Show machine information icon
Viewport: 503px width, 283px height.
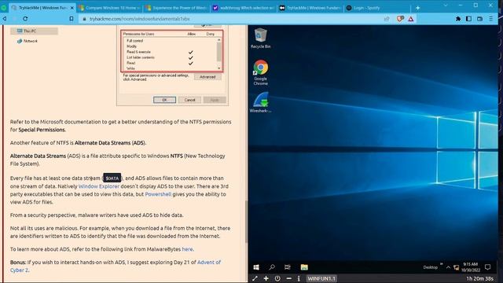click(299, 278)
